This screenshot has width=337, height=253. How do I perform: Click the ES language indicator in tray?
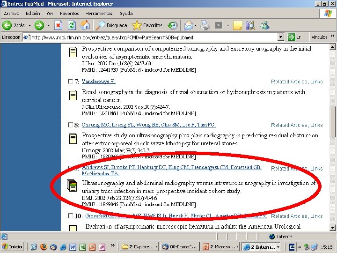pos(292,247)
